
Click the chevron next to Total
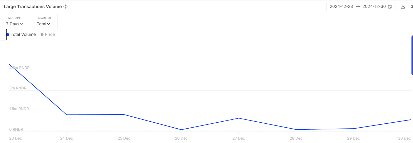(x=48, y=24)
